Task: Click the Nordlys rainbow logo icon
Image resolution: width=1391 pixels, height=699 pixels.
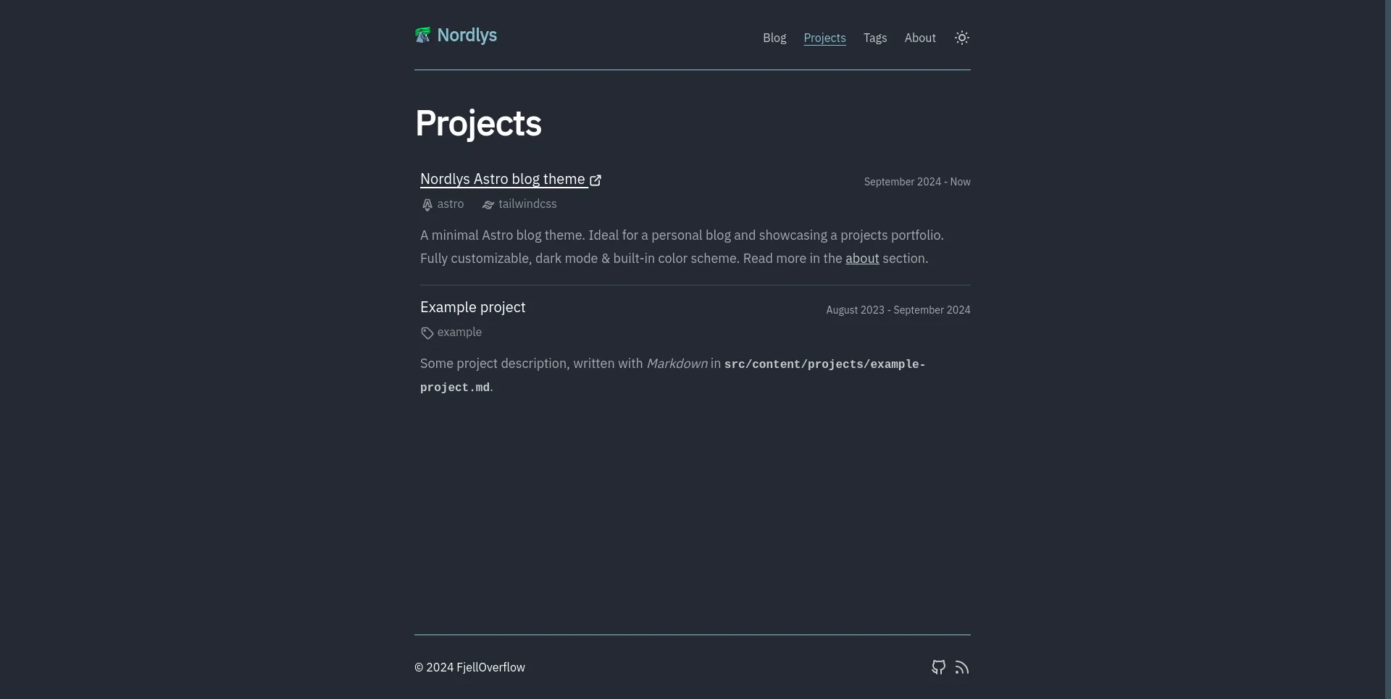Action: pos(423,34)
